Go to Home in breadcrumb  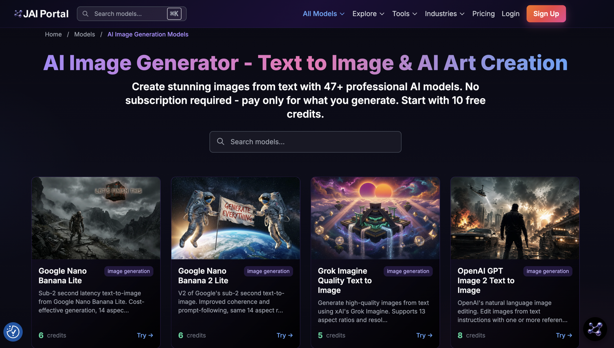coord(53,35)
